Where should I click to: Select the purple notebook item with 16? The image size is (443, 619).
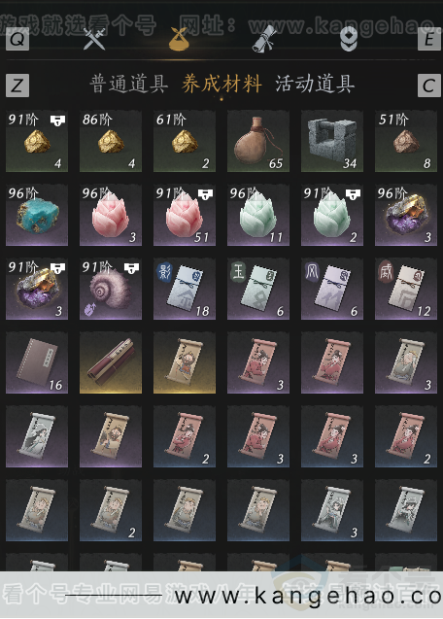coord(37,362)
